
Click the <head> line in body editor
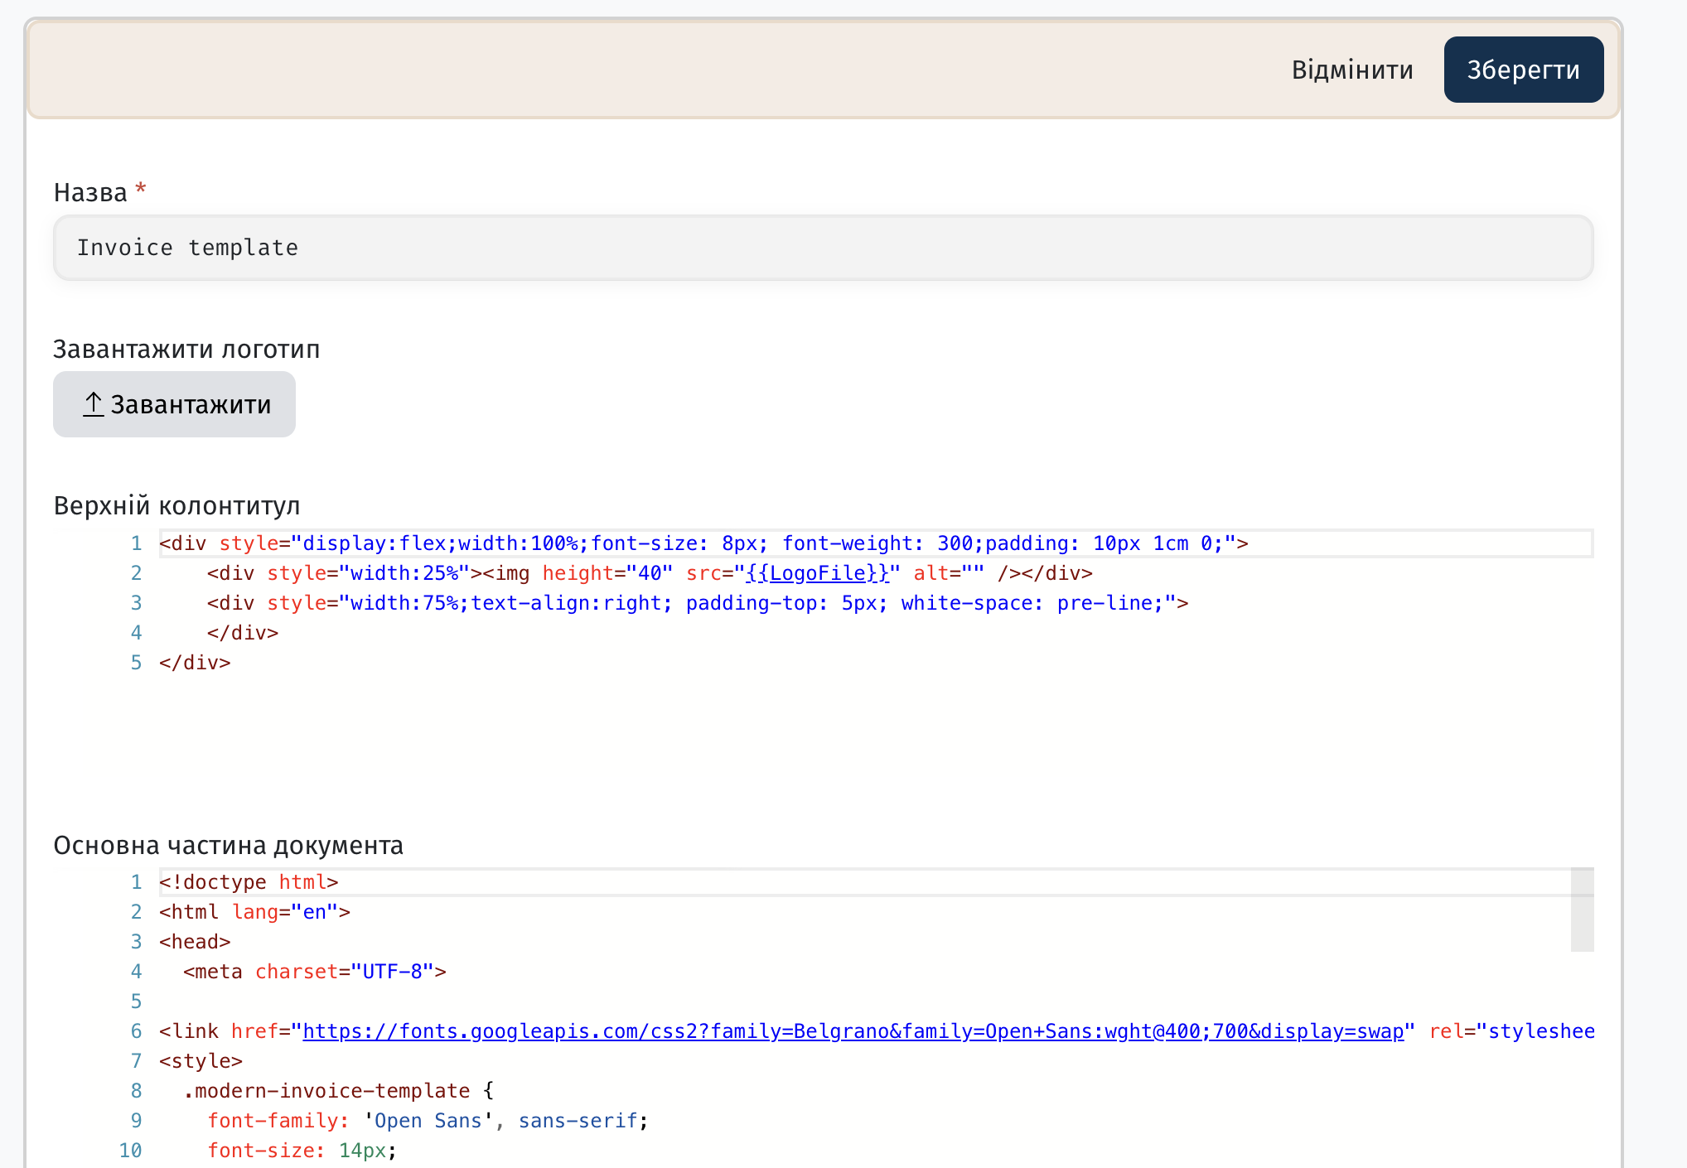point(195,942)
